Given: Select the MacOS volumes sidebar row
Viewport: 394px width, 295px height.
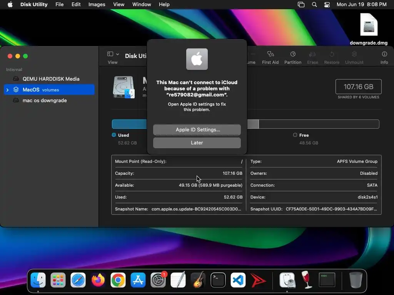Looking at the screenshot, I should click(49, 90).
